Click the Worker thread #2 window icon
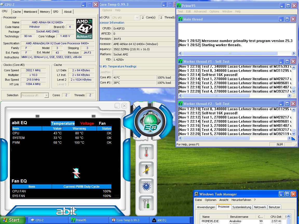 point(180,104)
